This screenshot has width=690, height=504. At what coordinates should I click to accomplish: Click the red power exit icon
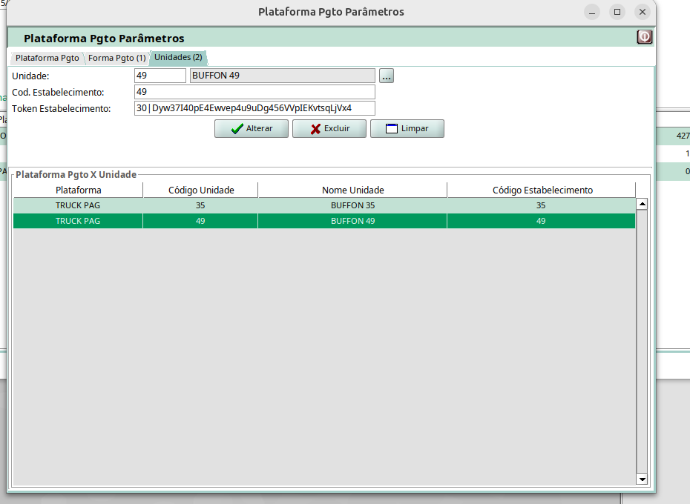pos(644,37)
